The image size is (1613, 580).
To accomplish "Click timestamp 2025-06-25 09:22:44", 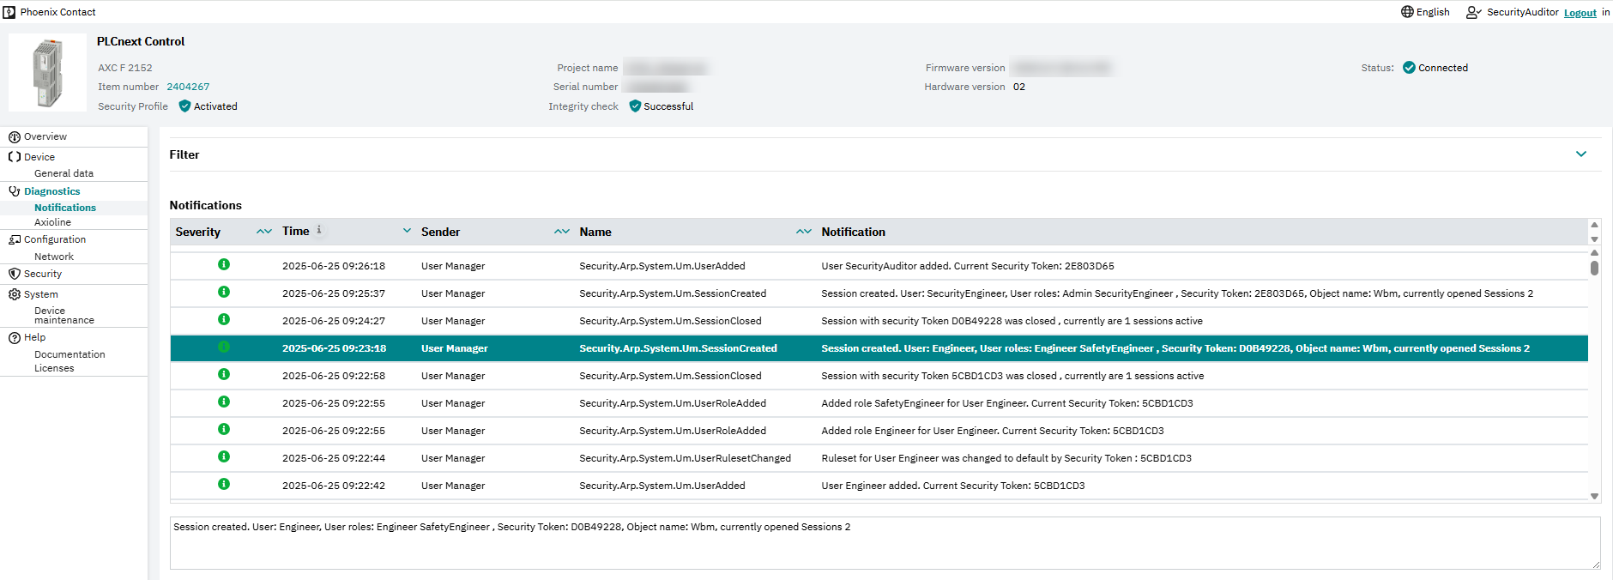I will (334, 458).
